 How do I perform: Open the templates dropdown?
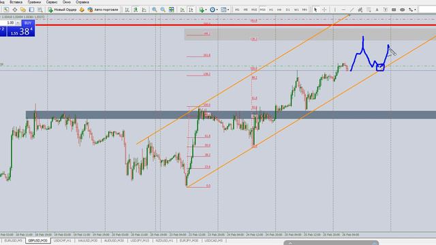(x=225, y=10)
